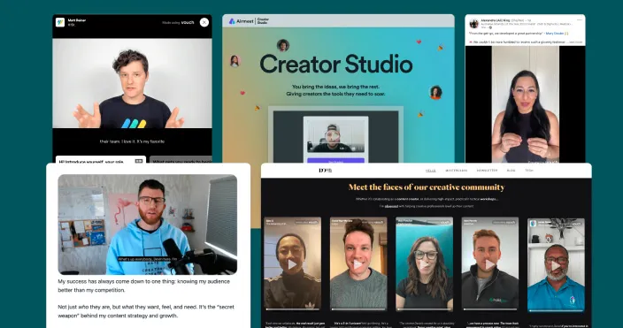Click the 'Creator Studio' label next to Airmeet logo
Screen dimensions: 623x328
[263, 21]
